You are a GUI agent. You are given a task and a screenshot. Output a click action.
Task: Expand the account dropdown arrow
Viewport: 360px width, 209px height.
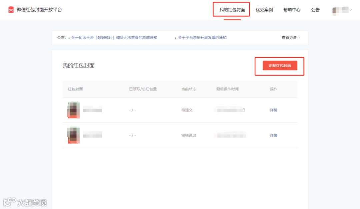pos(351,10)
